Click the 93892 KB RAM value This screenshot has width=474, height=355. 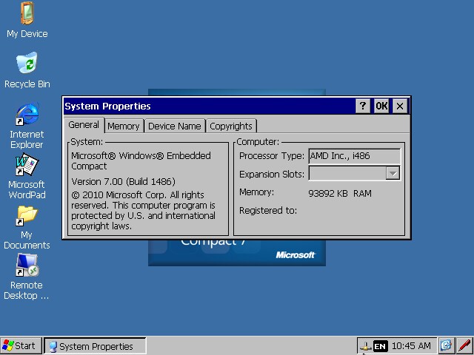pos(340,194)
